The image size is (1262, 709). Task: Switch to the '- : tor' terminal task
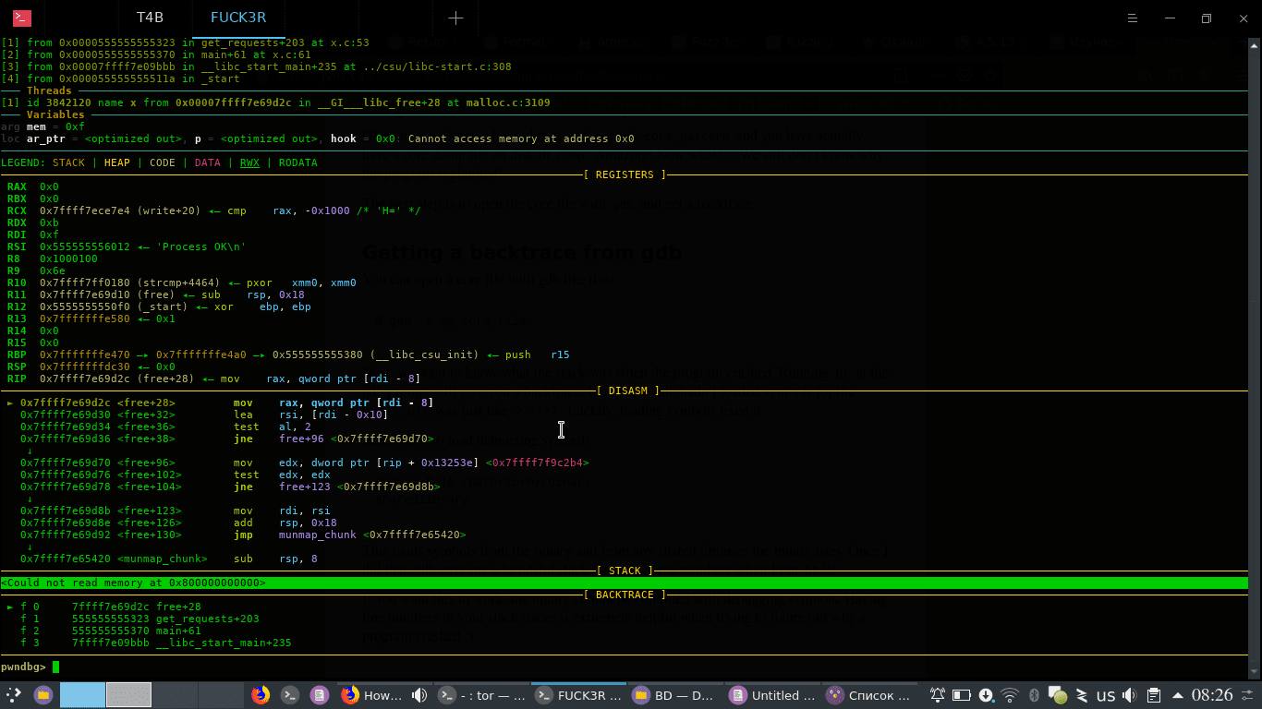tap(482, 695)
